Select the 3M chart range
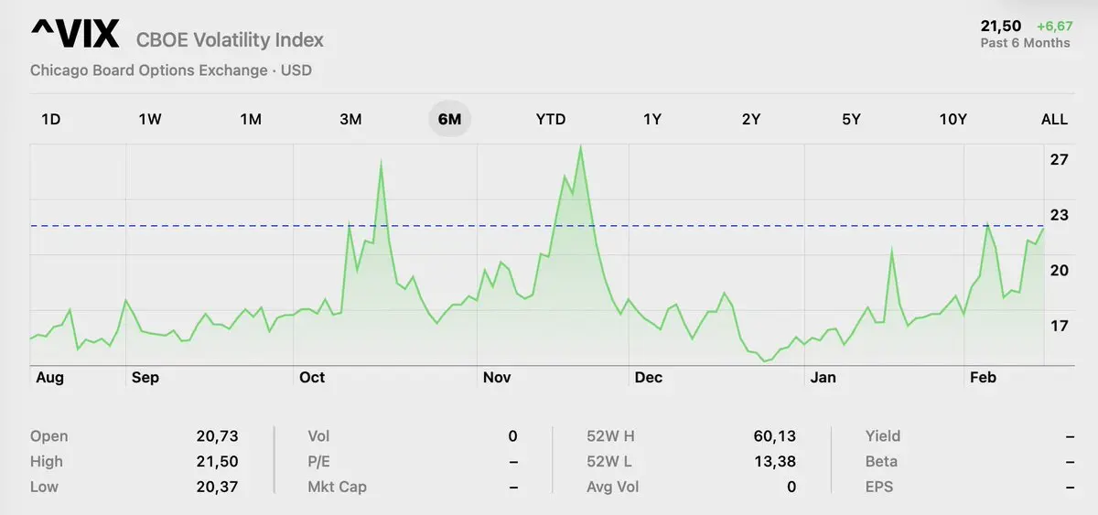Viewport: 1098px width, 515px height. click(350, 119)
